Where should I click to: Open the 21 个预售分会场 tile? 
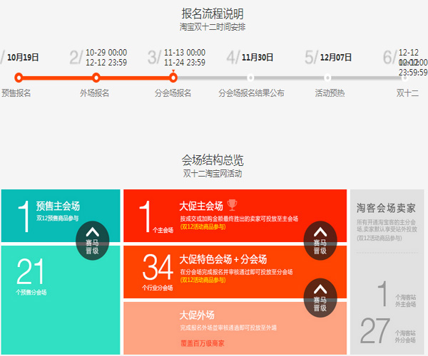click(61, 300)
